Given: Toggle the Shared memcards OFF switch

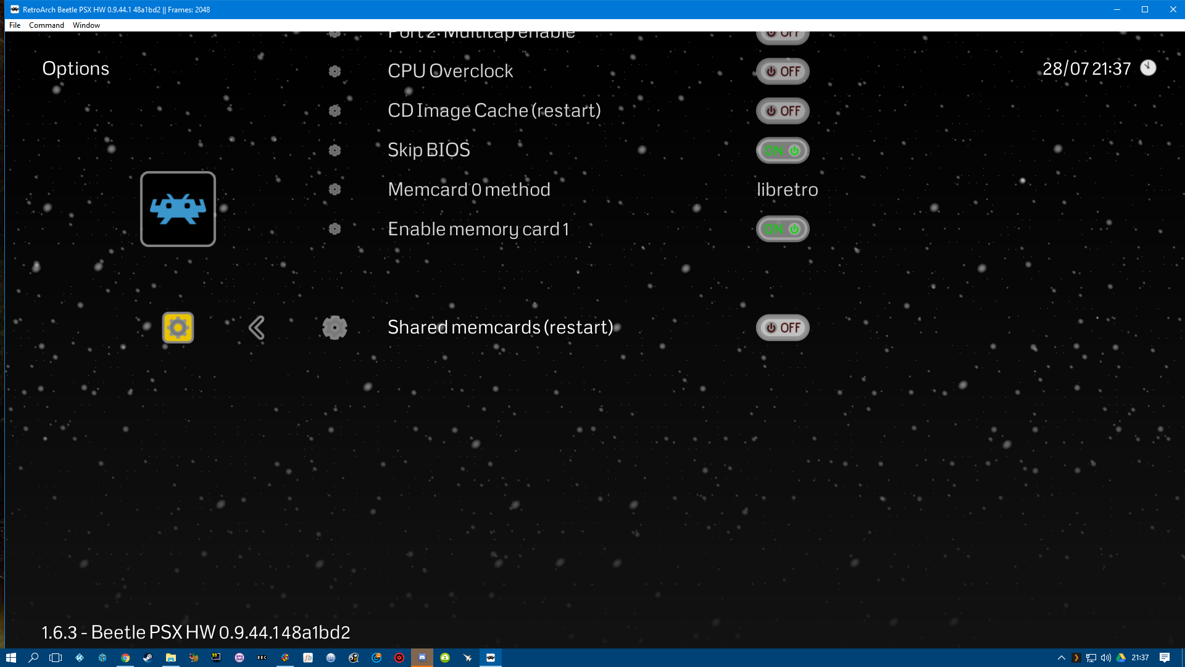Looking at the screenshot, I should click(x=783, y=327).
